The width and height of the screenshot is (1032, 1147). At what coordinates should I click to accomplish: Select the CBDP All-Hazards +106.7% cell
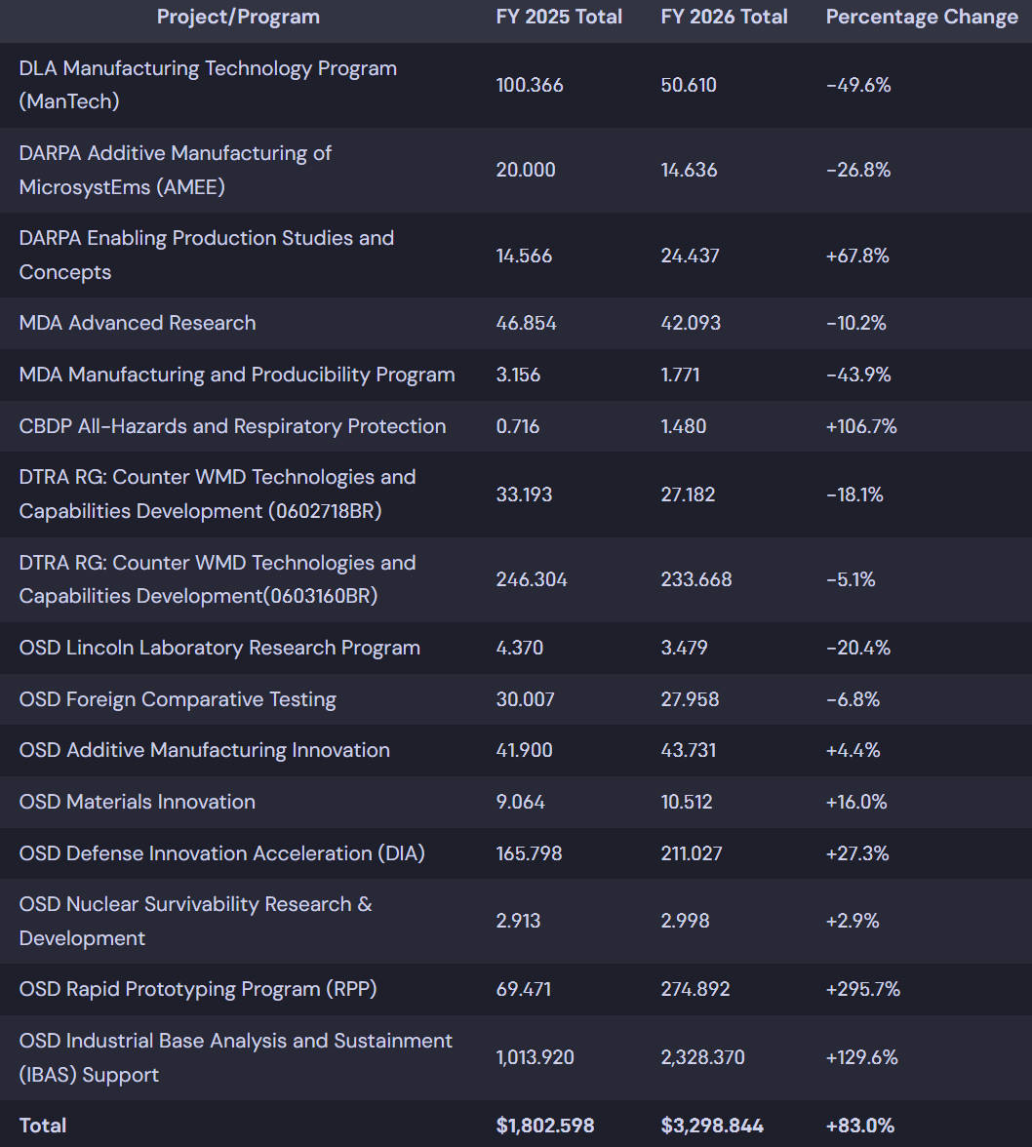coord(861,426)
